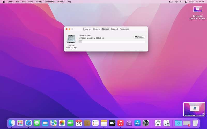Image resolution: width=207 pixels, height=129 pixels.
Task: Open Calendar showing 25 in Dock
Action: pyautogui.click(x=79, y=123)
